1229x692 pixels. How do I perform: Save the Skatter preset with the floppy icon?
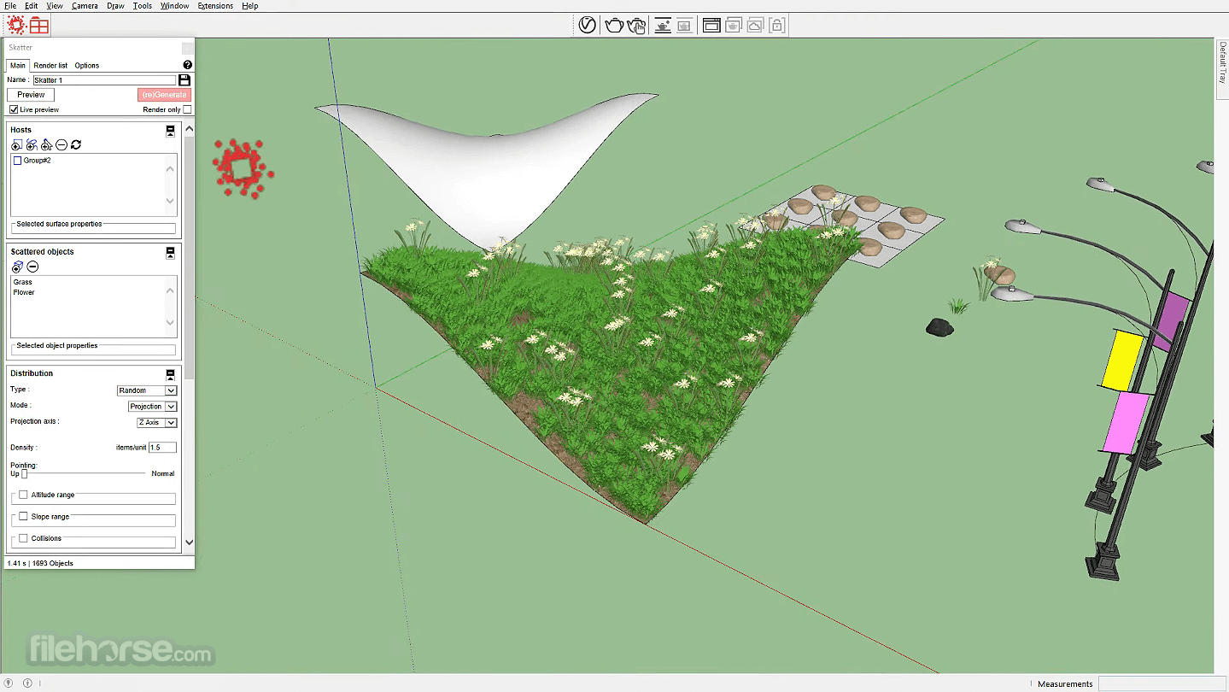pos(184,79)
